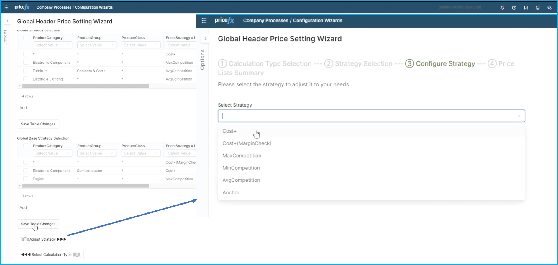558x265 pixels.
Task: Open ProductGroup filter in Global Base table
Action: click(96, 153)
